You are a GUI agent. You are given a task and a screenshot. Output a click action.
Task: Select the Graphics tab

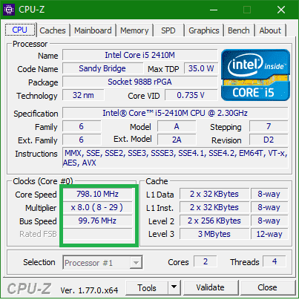coord(204,30)
